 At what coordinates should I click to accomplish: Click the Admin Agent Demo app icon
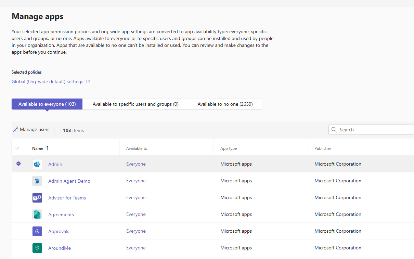[37, 181]
